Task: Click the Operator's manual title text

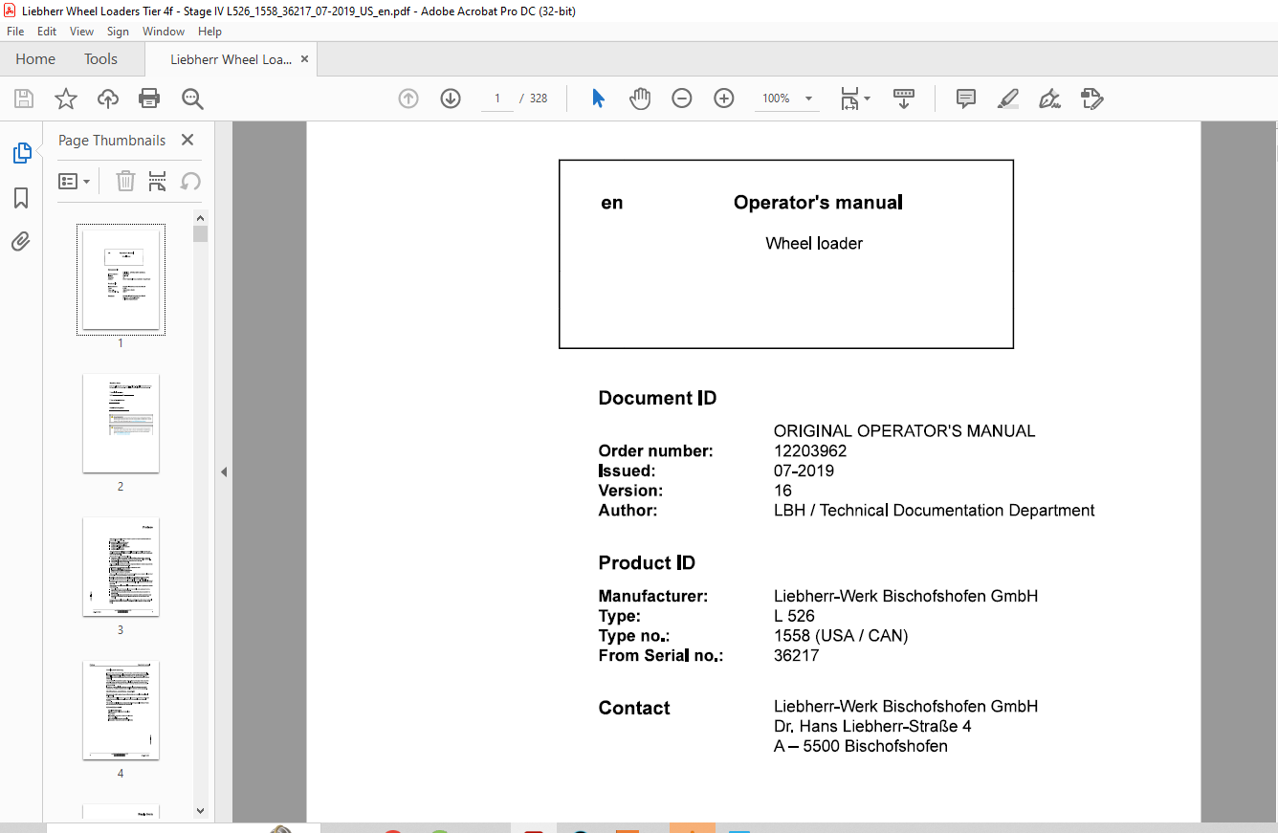Action: [818, 202]
